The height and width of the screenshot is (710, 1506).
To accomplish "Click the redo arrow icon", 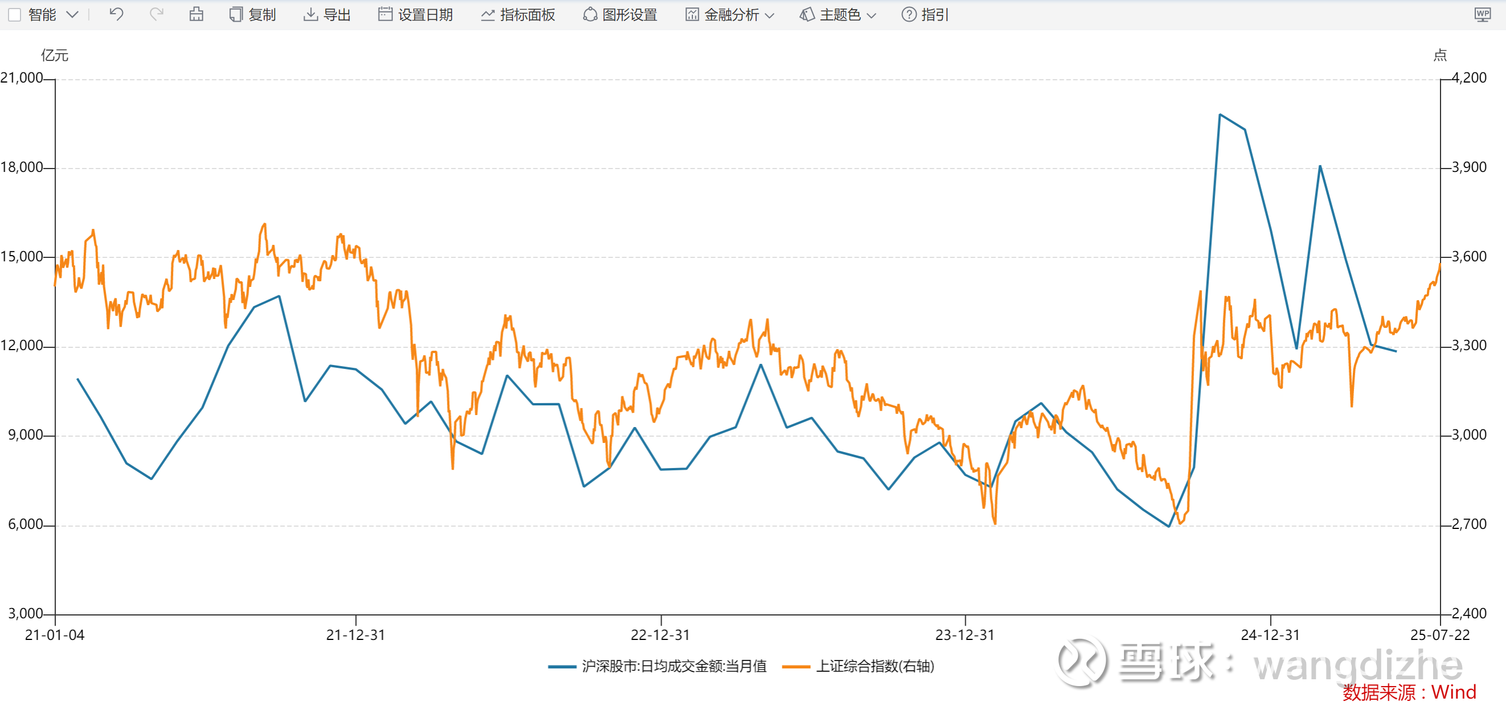I will [156, 14].
